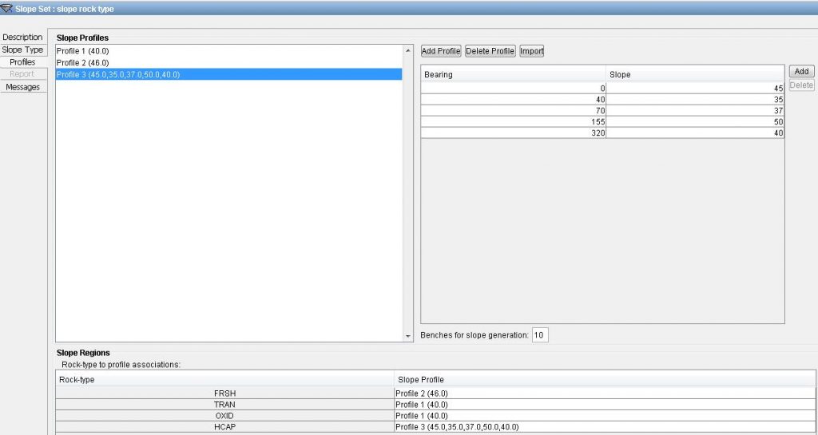Screen dimensions: 818x435
Task: Switch to the Slope Type tab
Action: [x=22, y=49]
